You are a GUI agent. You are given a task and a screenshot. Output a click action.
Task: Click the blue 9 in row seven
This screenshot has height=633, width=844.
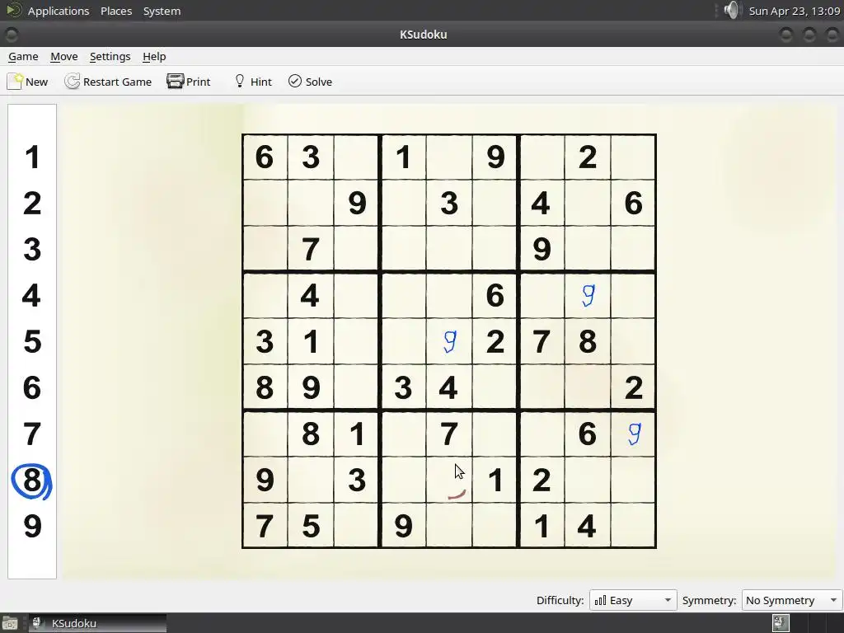[634, 434]
